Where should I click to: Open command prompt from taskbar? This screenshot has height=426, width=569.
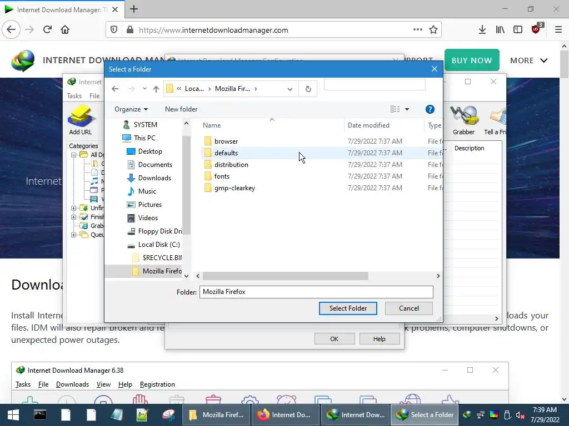pyautogui.click(x=40, y=415)
